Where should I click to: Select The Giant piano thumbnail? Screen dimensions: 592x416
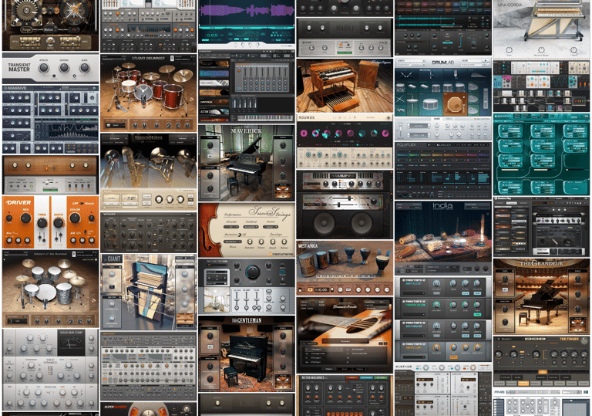point(148,292)
